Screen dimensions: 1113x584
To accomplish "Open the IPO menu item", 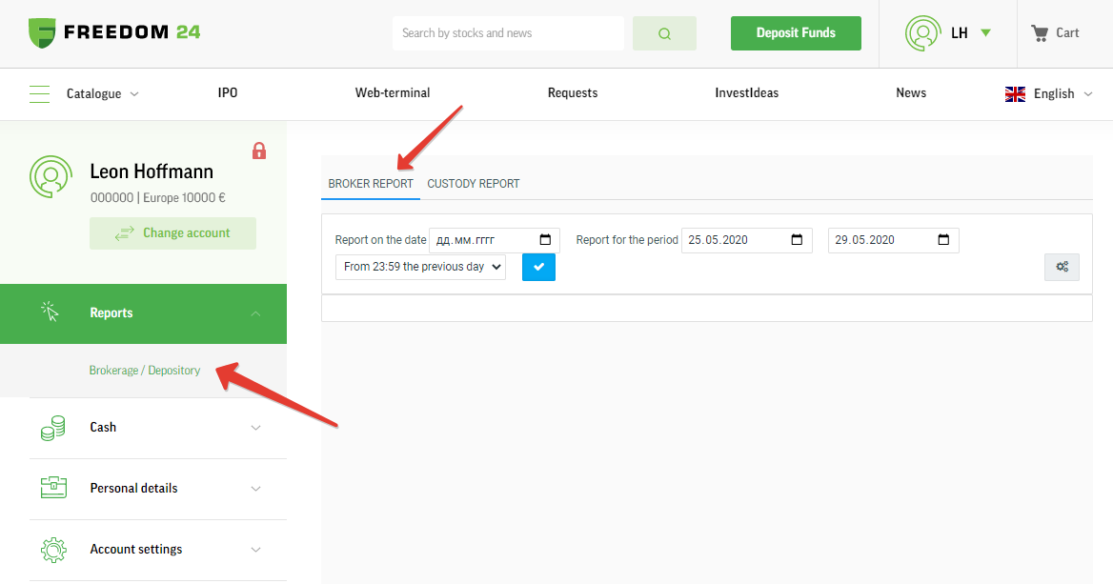I will click(228, 93).
